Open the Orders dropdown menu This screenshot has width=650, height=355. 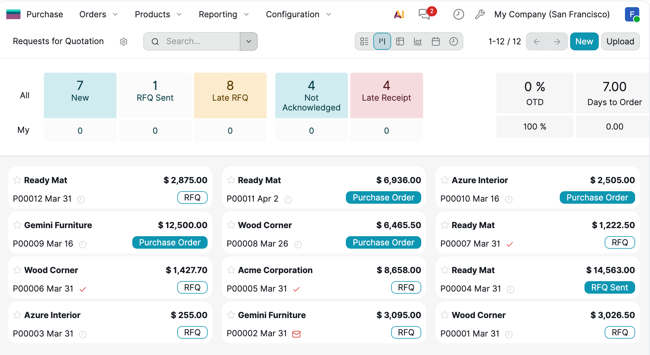tap(98, 14)
